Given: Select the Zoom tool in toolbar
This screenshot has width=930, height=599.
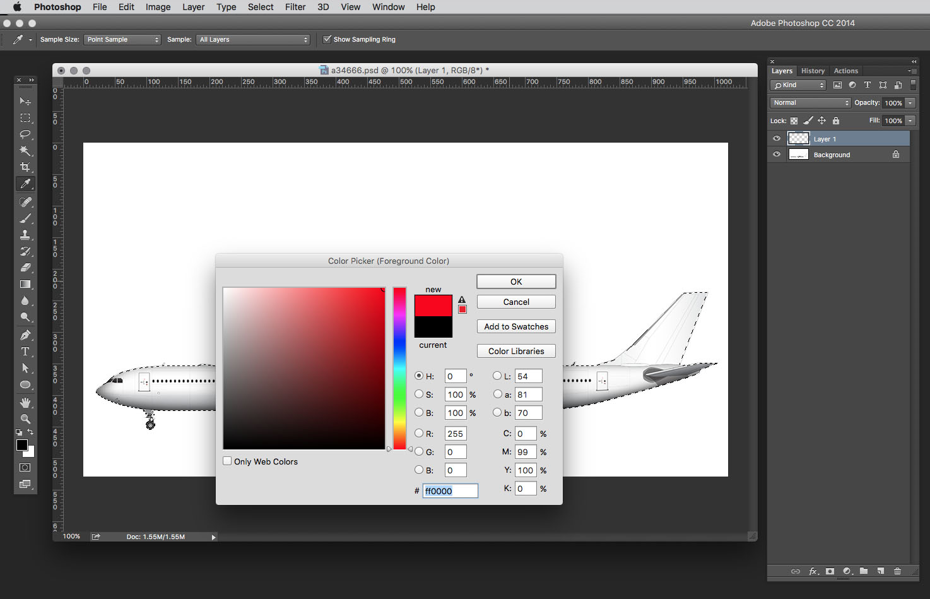Looking at the screenshot, I should [x=25, y=419].
